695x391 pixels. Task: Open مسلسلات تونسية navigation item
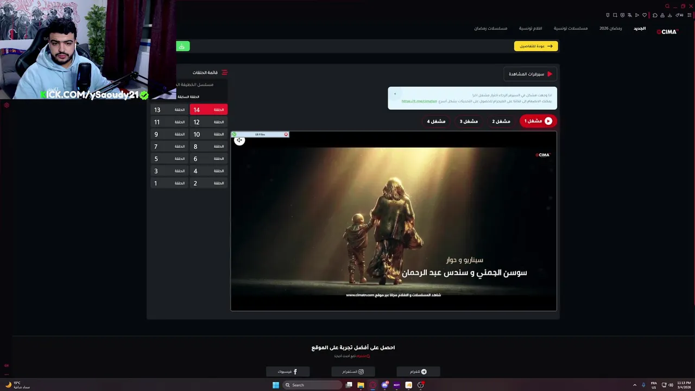coord(571,28)
